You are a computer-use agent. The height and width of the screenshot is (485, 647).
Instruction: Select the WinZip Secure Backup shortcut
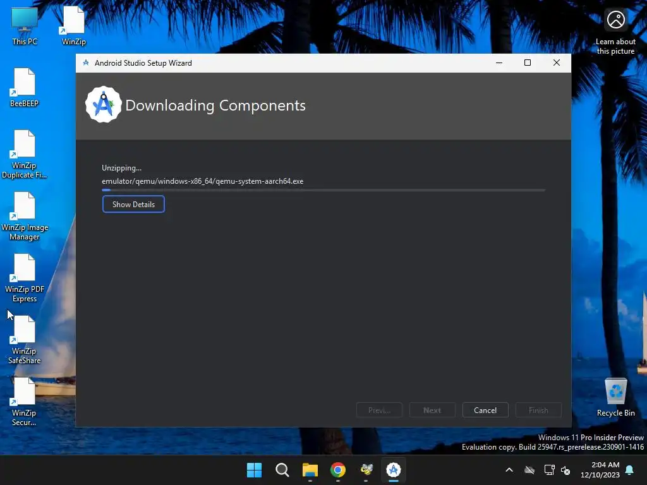25,402
